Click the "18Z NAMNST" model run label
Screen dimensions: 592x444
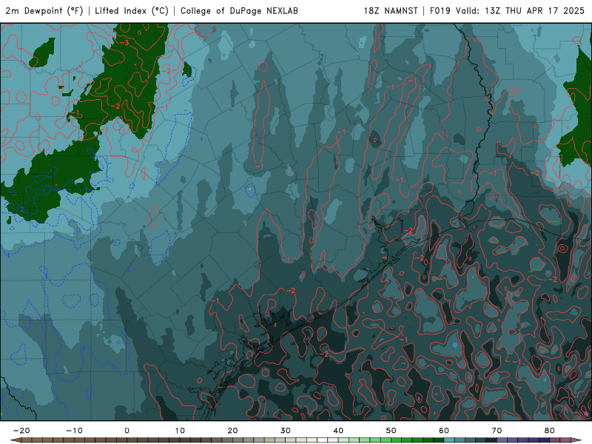391,10
